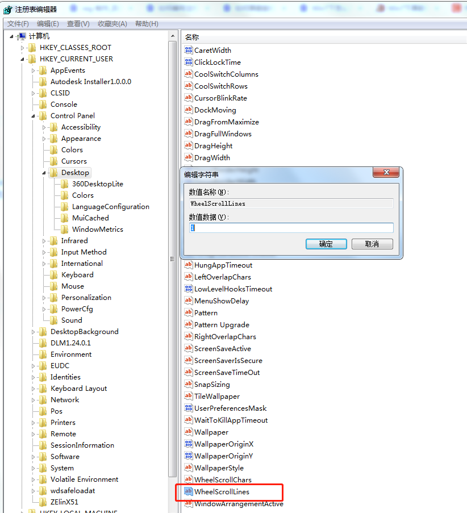Expand the Keyboard Layout key
The image size is (467, 513).
(33, 389)
